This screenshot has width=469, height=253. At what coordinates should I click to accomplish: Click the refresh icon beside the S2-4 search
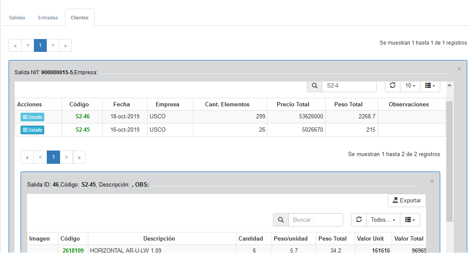(392, 85)
